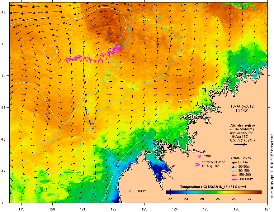Click the magenta Argo circle marker in legend

click(200, 156)
